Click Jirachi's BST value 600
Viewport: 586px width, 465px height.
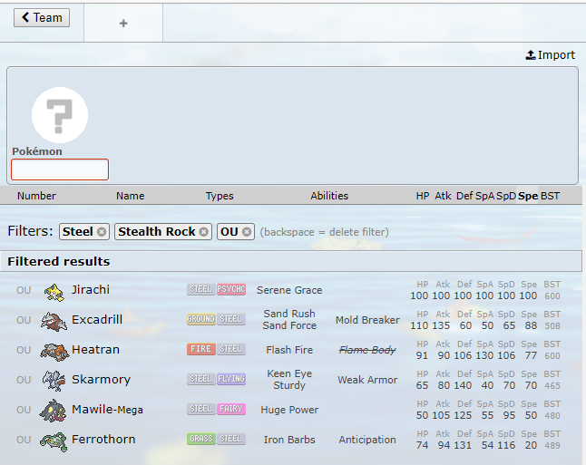pyautogui.click(x=552, y=296)
